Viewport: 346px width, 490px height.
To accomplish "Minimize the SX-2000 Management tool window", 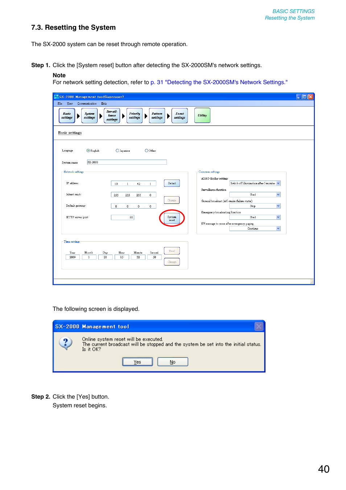I will point(299,97).
